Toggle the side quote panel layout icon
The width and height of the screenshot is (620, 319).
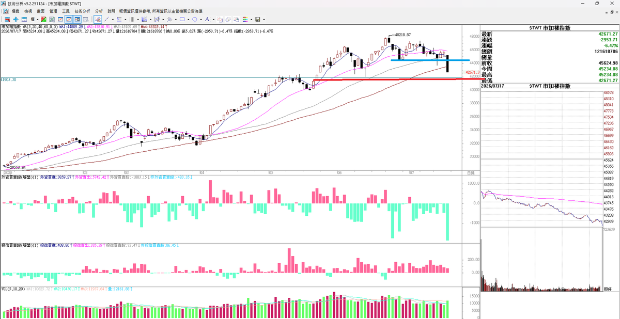[x=77, y=19]
